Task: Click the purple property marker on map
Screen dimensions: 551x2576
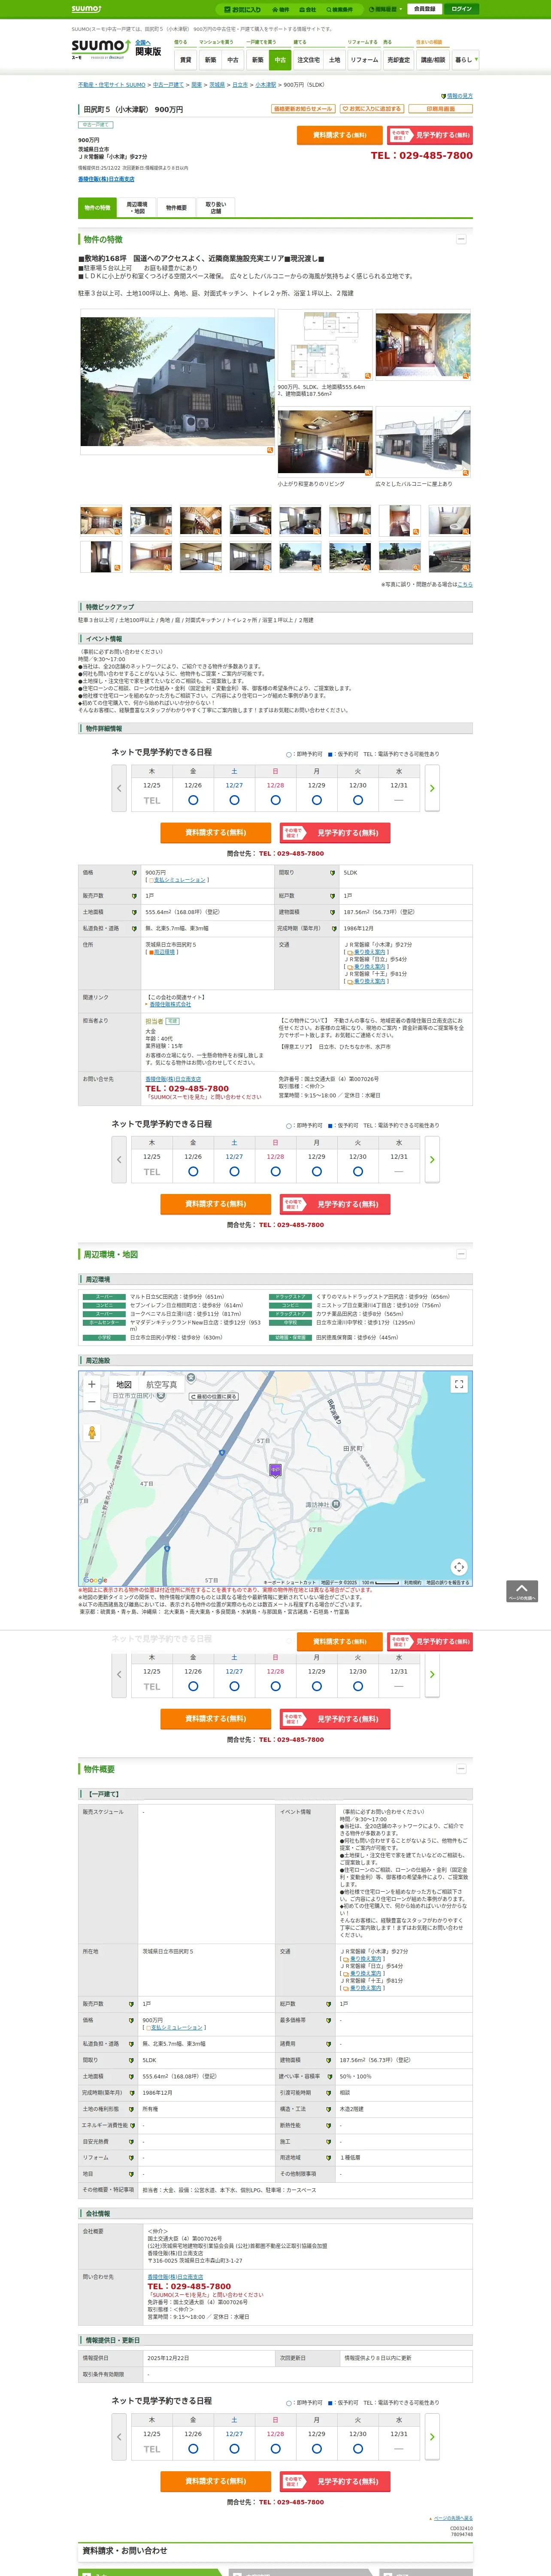Action: (x=275, y=1470)
